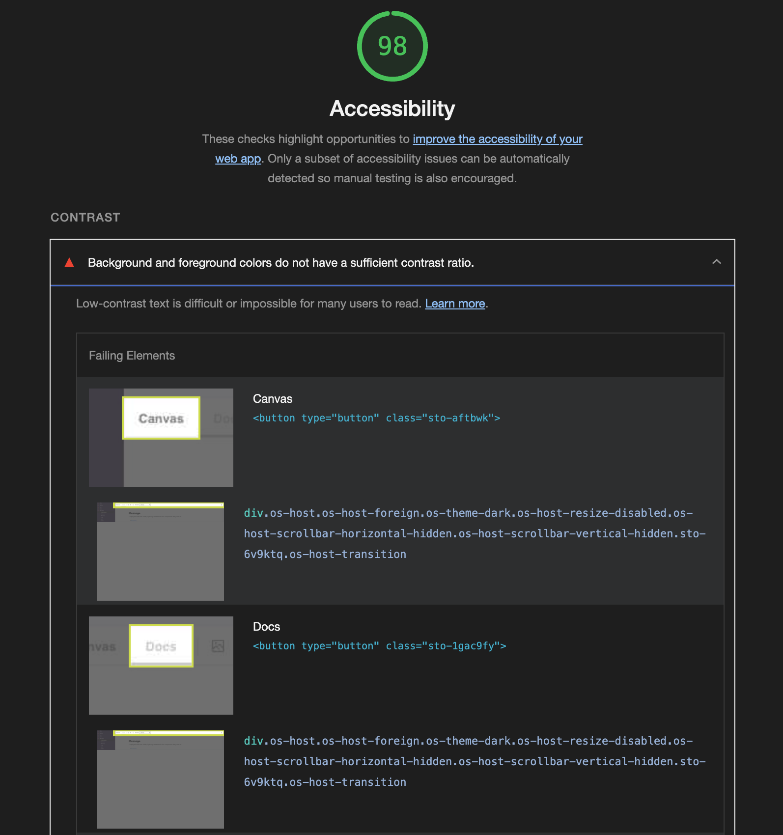The width and height of the screenshot is (783, 835).
Task: Click the Failing Elements table header
Action: pyautogui.click(x=132, y=356)
